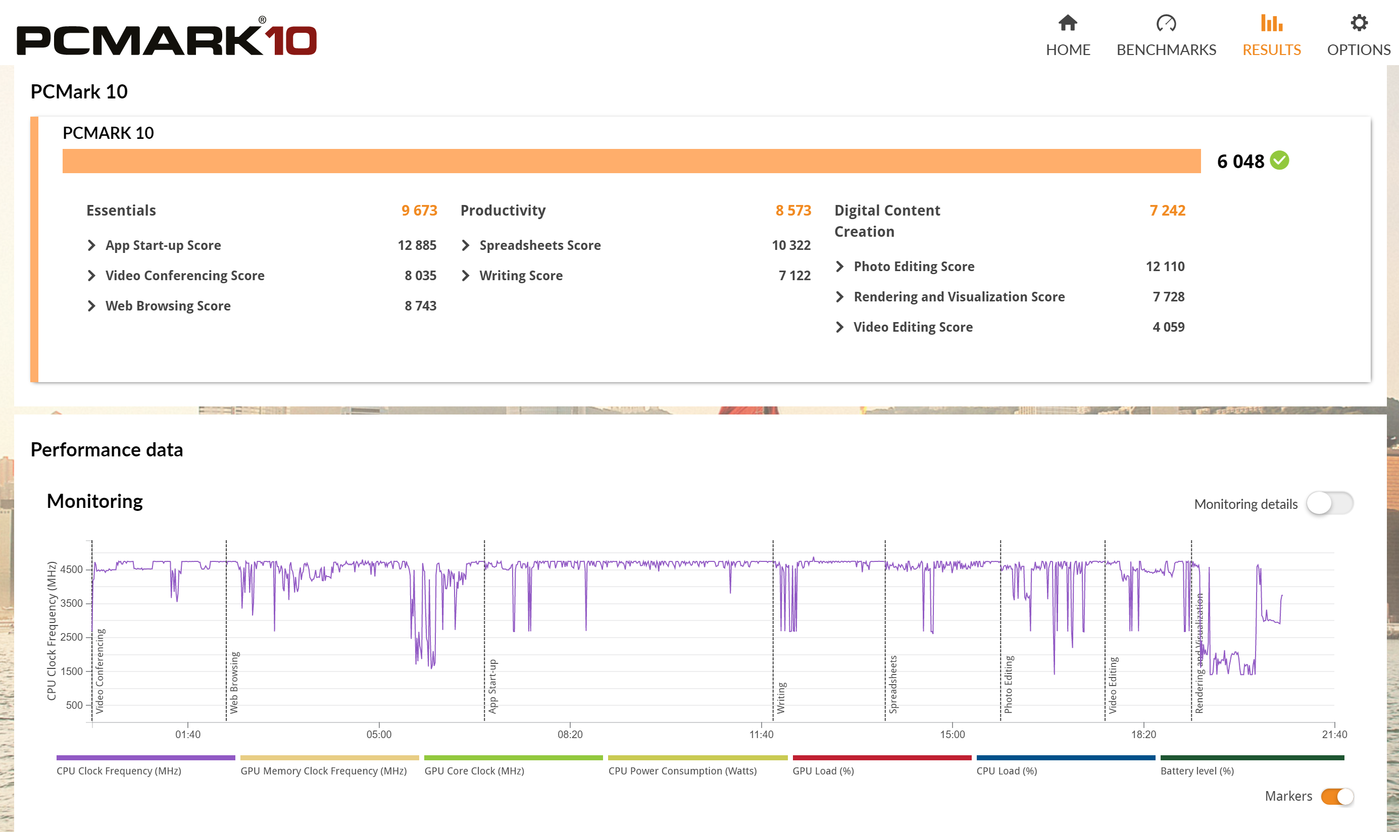This screenshot has height=832, width=1399.
Task: Click the Writing chart marker
Action: point(781,697)
